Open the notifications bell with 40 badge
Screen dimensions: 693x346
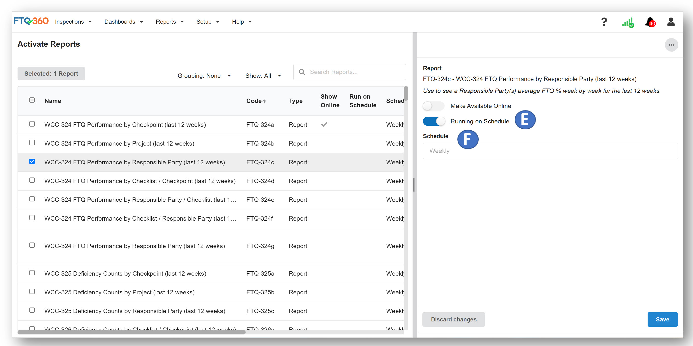(650, 22)
